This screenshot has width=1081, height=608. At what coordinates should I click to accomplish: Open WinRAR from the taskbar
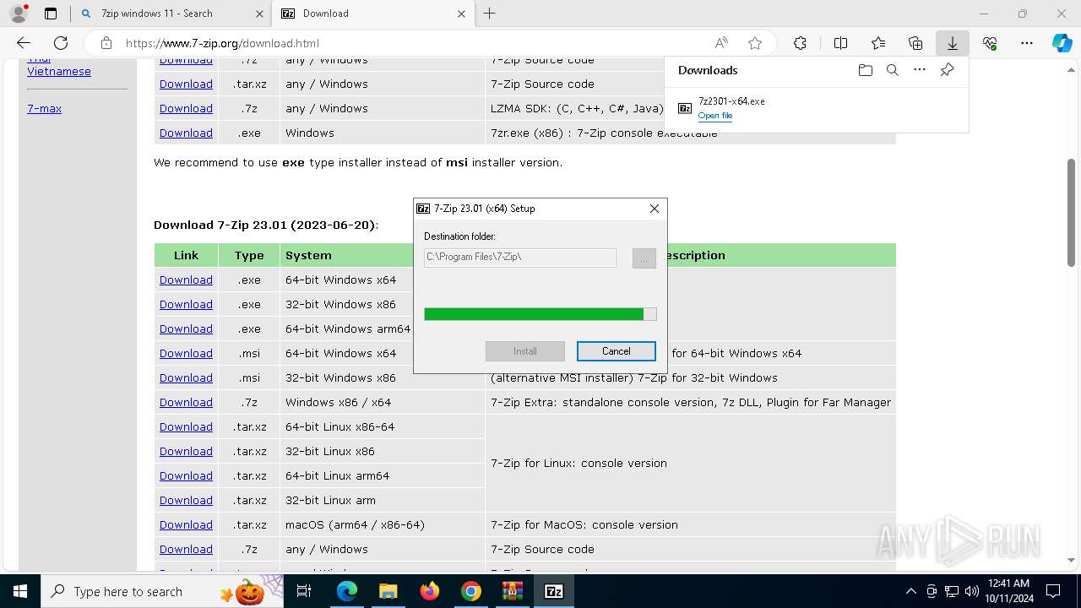click(x=513, y=591)
